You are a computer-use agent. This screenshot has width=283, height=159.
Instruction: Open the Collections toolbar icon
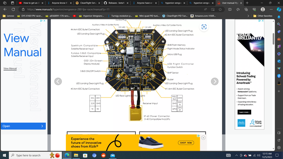246,9
